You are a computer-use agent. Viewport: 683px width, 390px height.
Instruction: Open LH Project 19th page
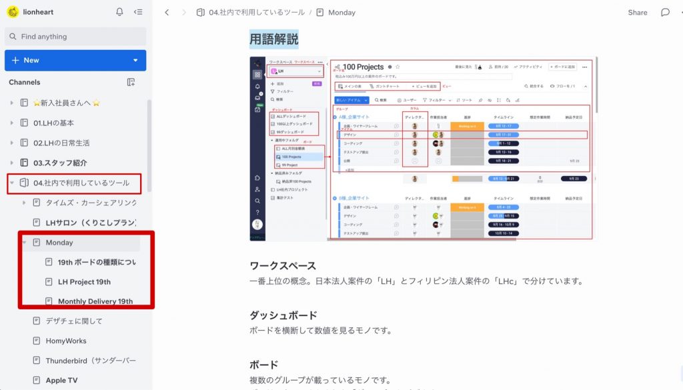(x=85, y=282)
